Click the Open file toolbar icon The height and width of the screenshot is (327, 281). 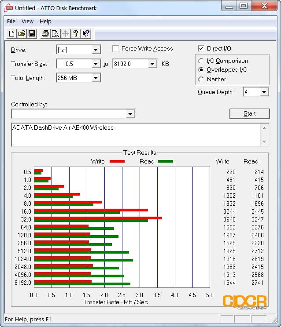[22, 33]
